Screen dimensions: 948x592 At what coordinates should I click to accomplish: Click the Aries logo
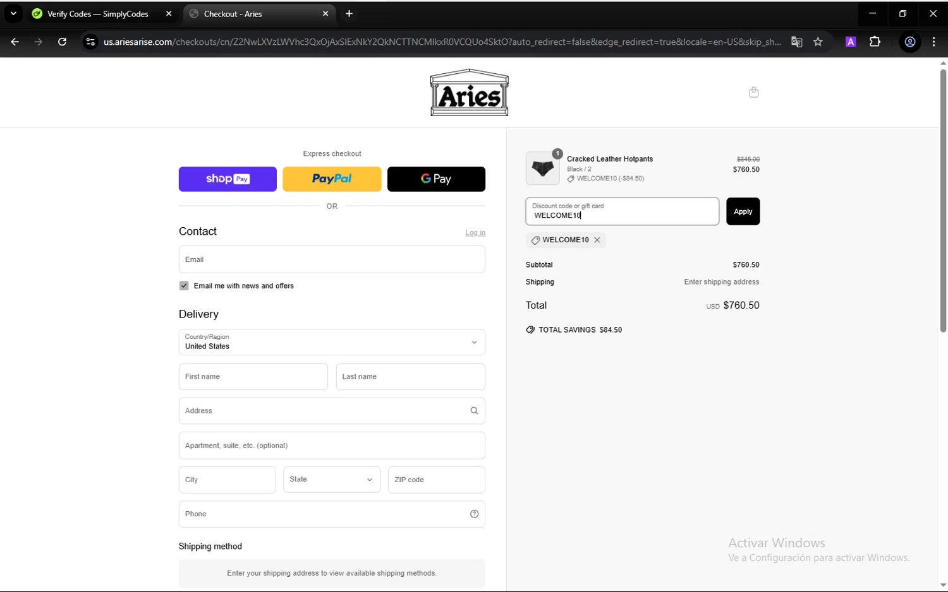pos(469,93)
